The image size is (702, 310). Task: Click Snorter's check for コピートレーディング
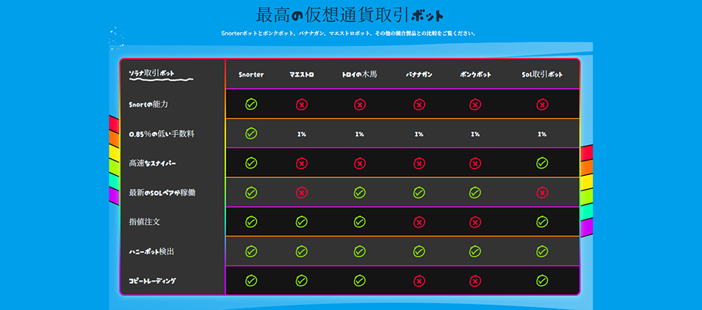(251, 281)
